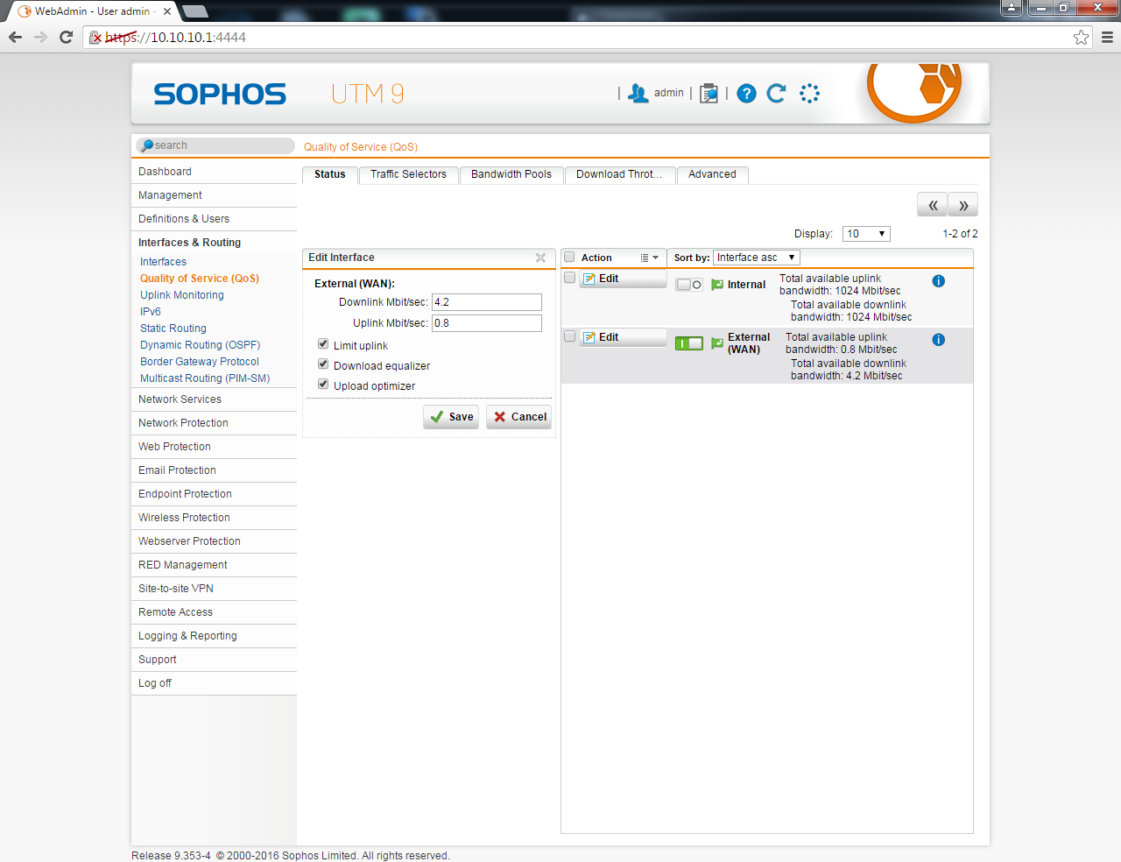This screenshot has height=862, width=1121.
Task: Close the Edit Interface panel
Action: [x=540, y=258]
